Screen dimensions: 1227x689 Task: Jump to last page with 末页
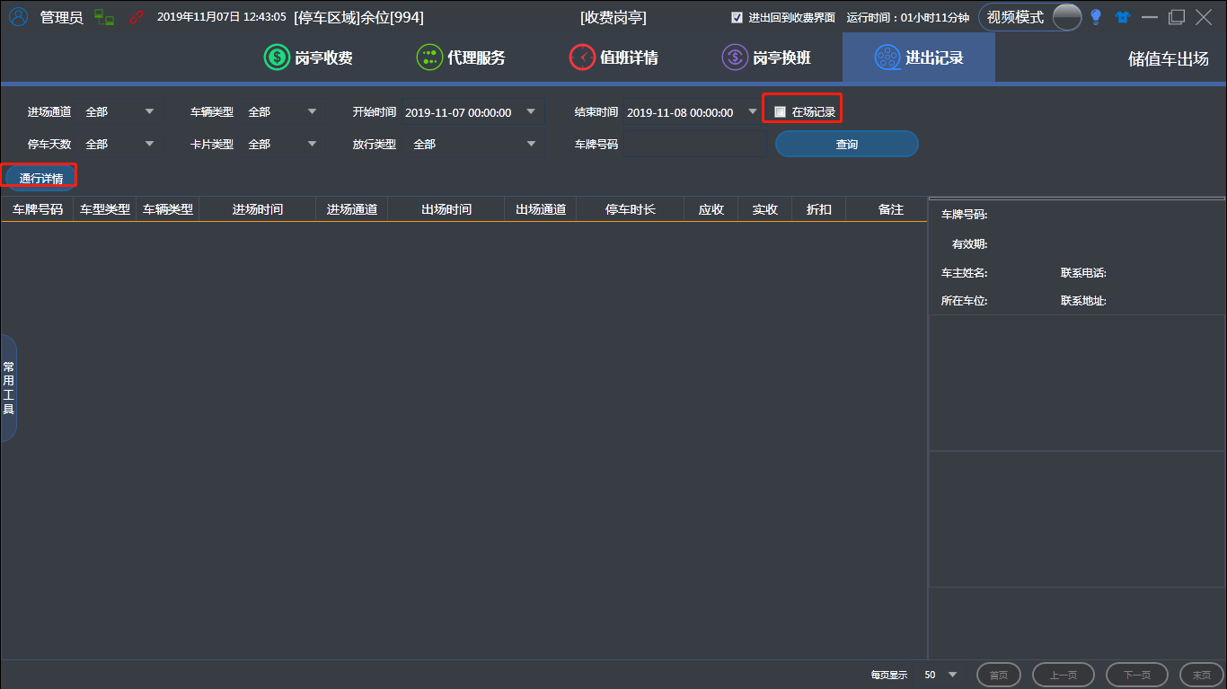(x=1202, y=675)
